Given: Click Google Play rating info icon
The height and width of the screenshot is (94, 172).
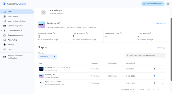Looking at the screenshot, I should pos(121,33).
